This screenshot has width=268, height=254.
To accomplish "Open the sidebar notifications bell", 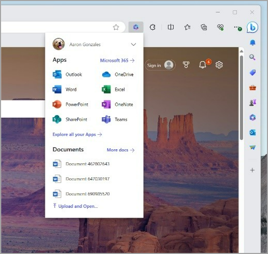I will point(252,43).
